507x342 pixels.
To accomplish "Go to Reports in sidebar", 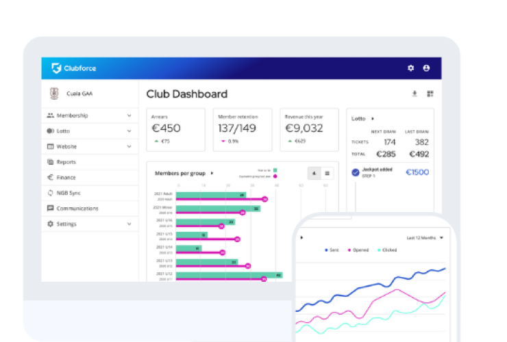I will point(66,162).
